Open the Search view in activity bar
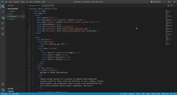Image resolution: width=177 pixels, height=95 pixels. click(x=3, y=12)
